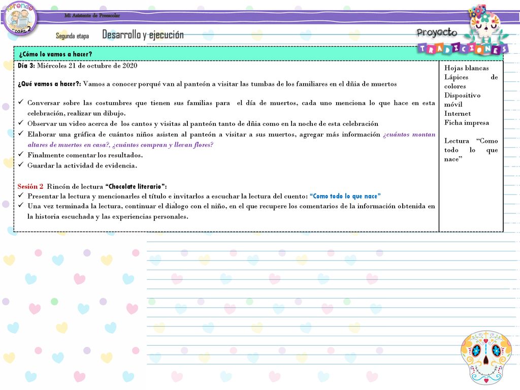Click 'Ficha impresa' in materials column
The width and height of the screenshot is (520, 390).
click(x=467, y=123)
